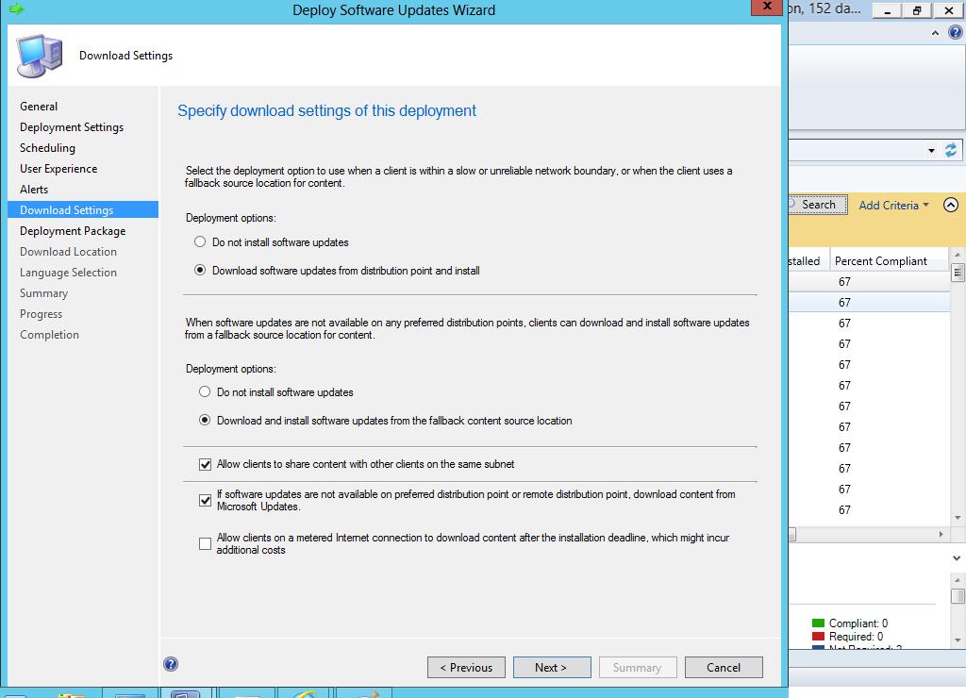
Task: Select the Download Settings wizard page
Action: (x=83, y=209)
